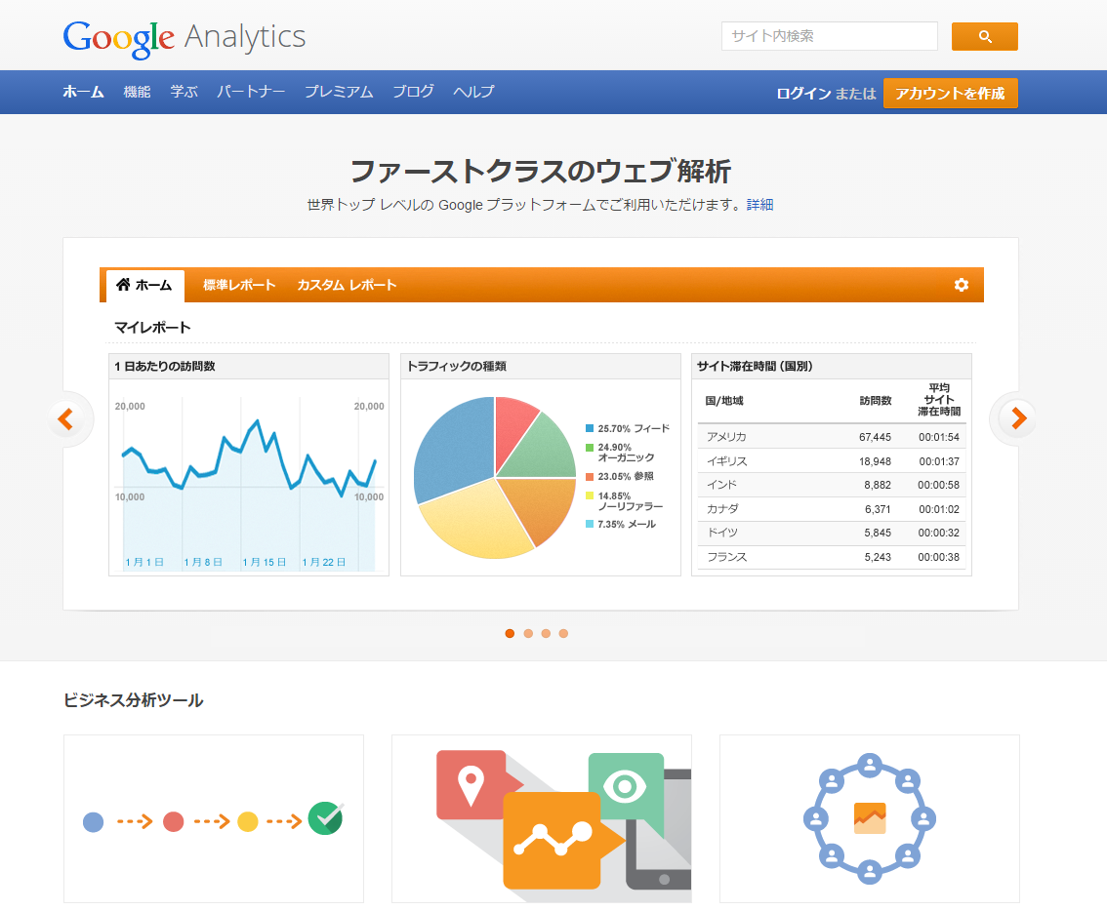Click the Google Analytics logo

pyautogui.click(x=184, y=38)
